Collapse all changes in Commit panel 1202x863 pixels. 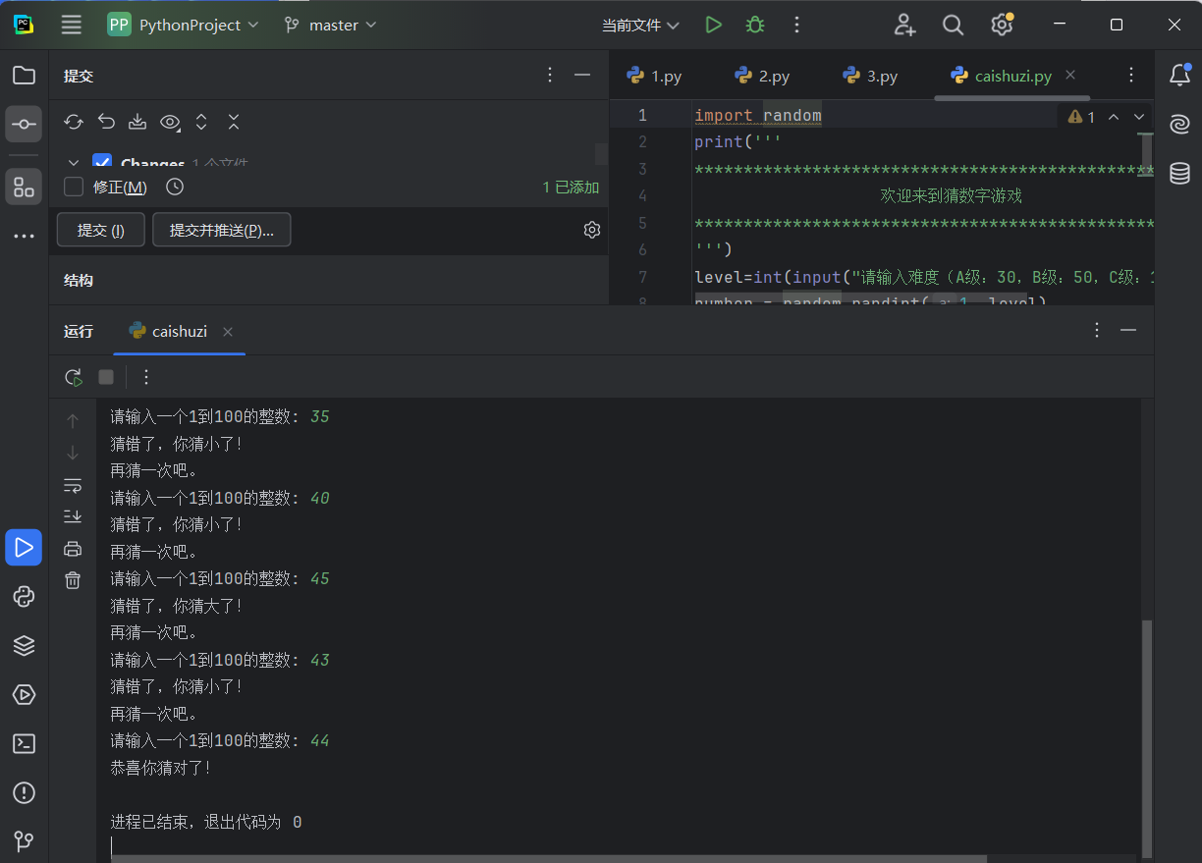(234, 122)
